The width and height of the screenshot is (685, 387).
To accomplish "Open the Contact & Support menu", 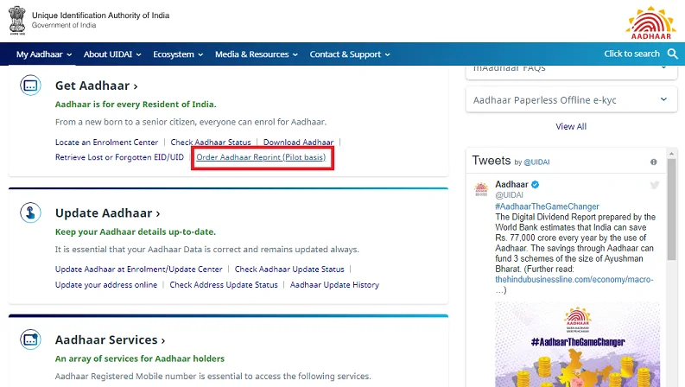I will pos(350,54).
